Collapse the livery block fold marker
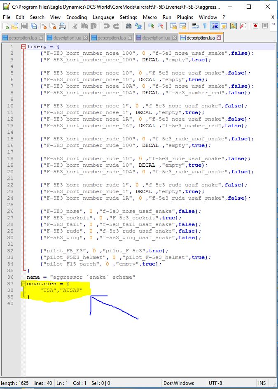The image size is (278, 389). 23,47
